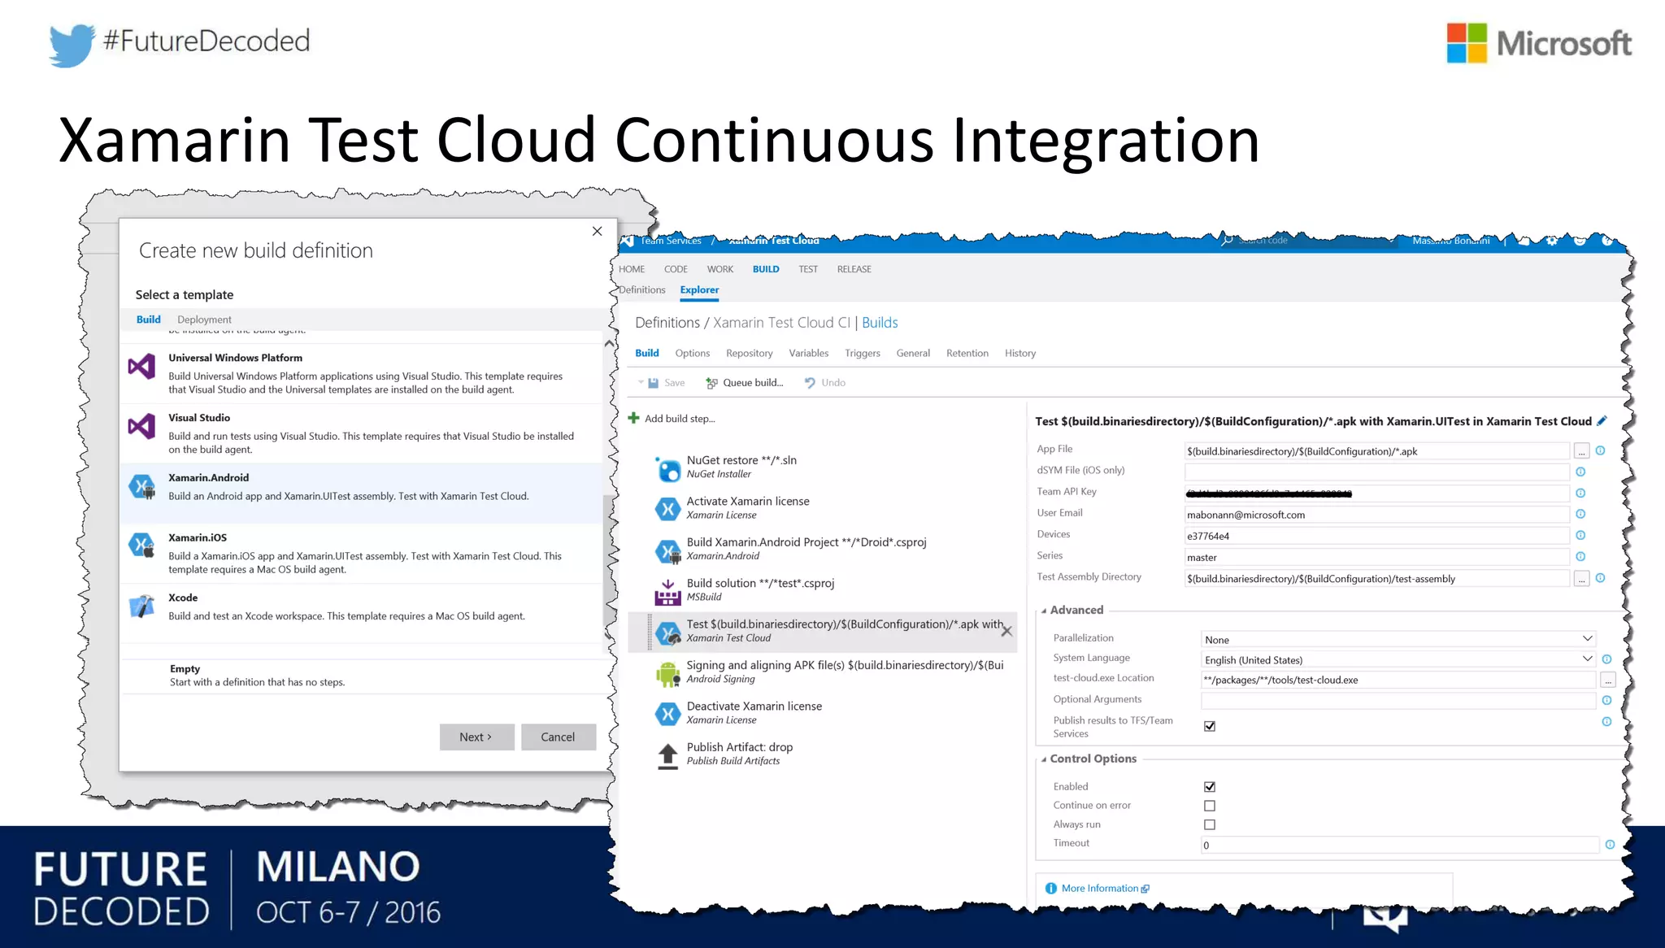Click the green Add build step plus icon

[634, 418]
